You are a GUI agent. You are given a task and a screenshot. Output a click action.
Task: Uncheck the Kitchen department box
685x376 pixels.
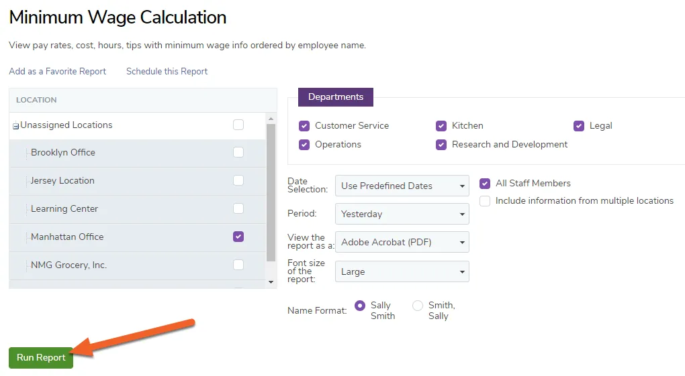tap(441, 125)
